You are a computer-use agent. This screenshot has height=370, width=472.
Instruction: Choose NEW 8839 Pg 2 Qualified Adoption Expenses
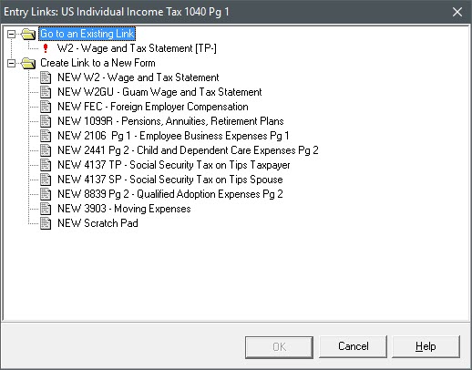[170, 194]
